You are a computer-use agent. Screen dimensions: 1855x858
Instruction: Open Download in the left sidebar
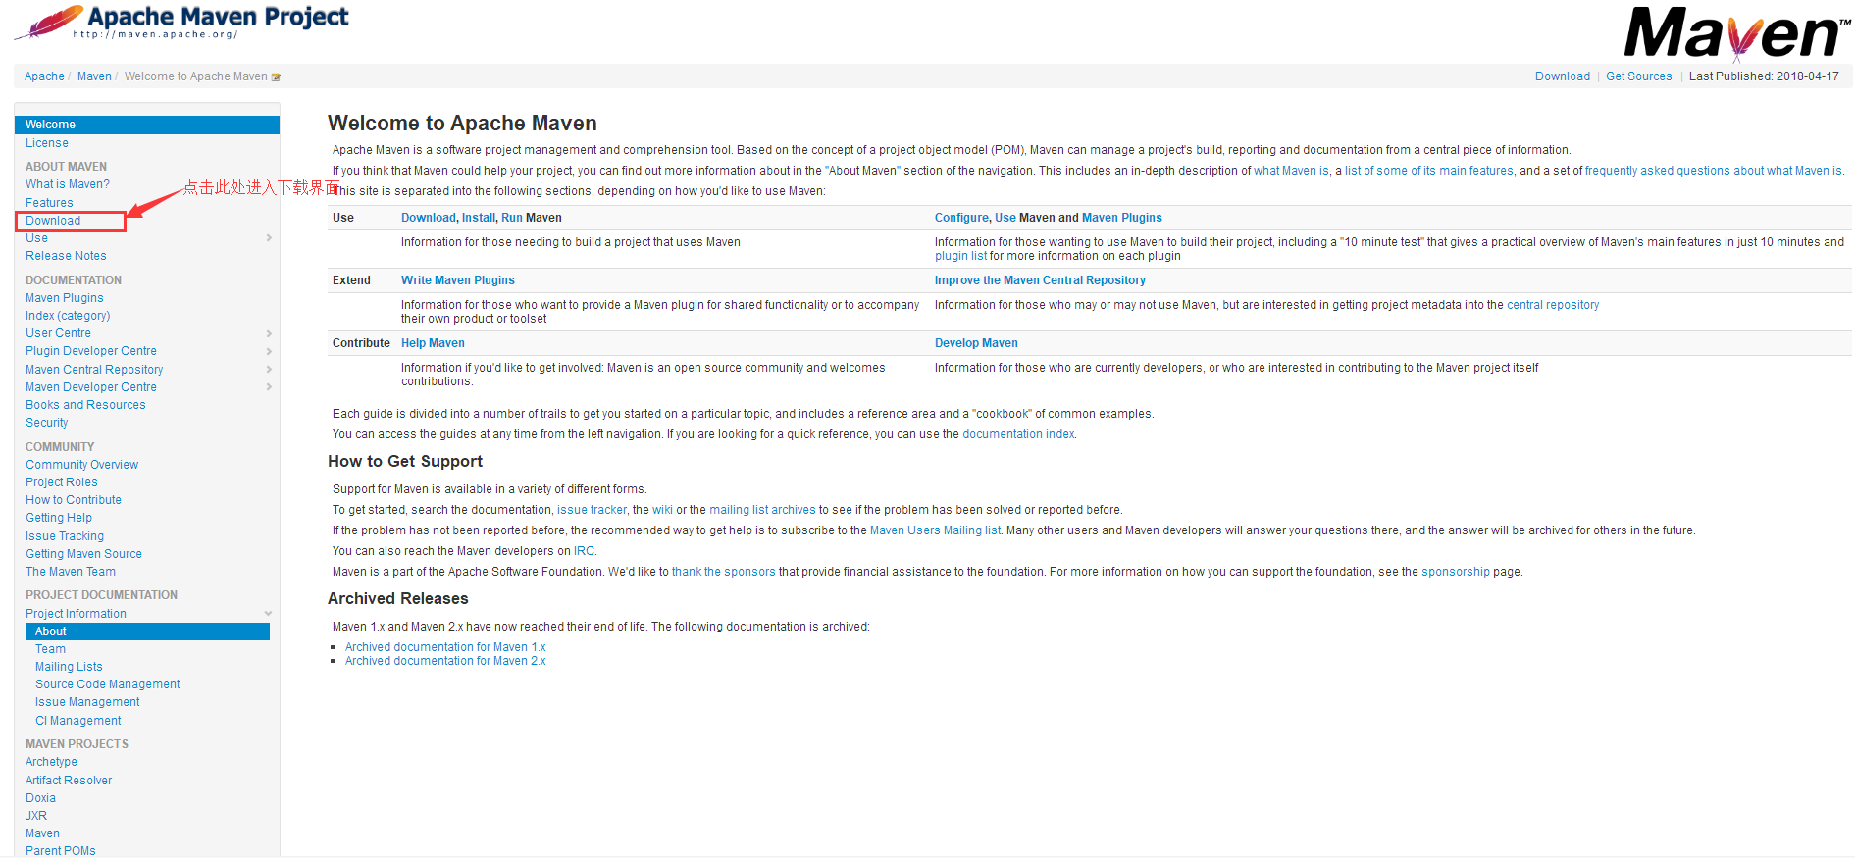(x=53, y=221)
